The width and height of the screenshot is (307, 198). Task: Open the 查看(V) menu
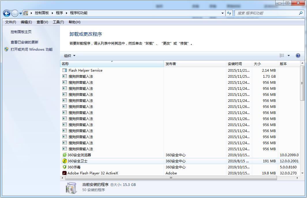click(42, 22)
